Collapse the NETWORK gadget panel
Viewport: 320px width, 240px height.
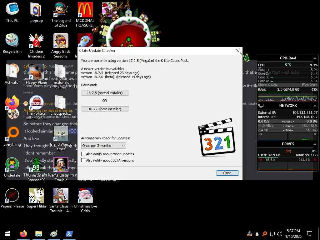click(x=315, y=106)
